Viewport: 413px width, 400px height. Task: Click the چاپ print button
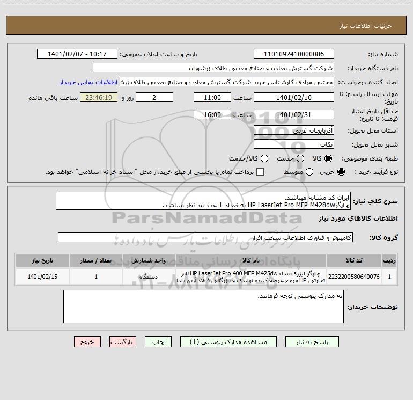pyautogui.click(x=158, y=342)
